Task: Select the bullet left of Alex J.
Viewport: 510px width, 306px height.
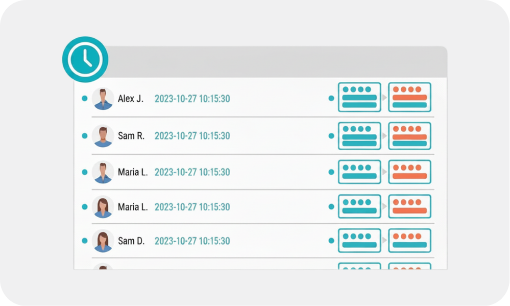Action: [x=85, y=98]
